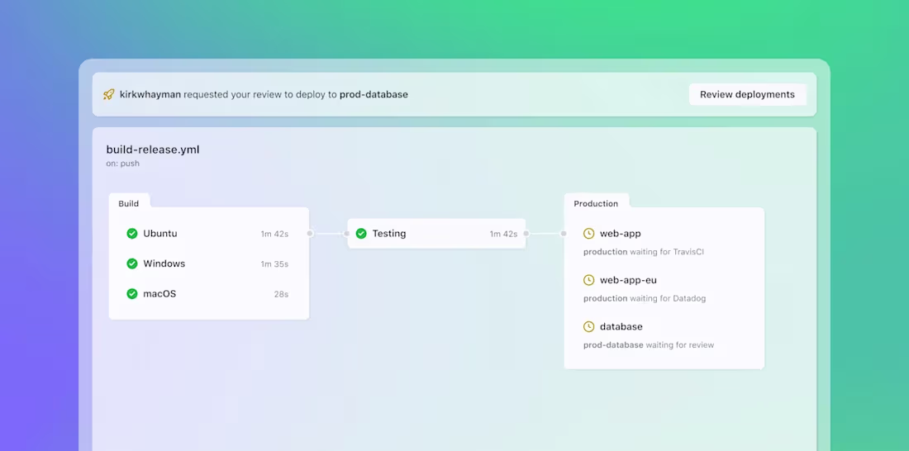Open the prod-database link in the banner
Image resolution: width=909 pixels, height=451 pixels.
tap(374, 94)
